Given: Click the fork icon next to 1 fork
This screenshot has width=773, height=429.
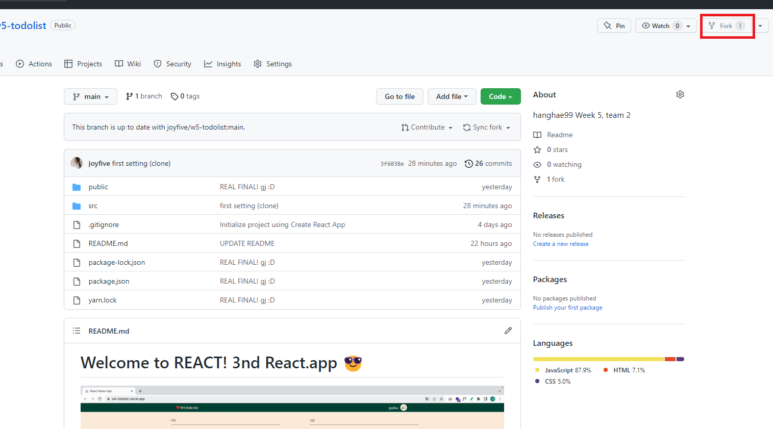Looking at the screenshot, I should 537,179.
